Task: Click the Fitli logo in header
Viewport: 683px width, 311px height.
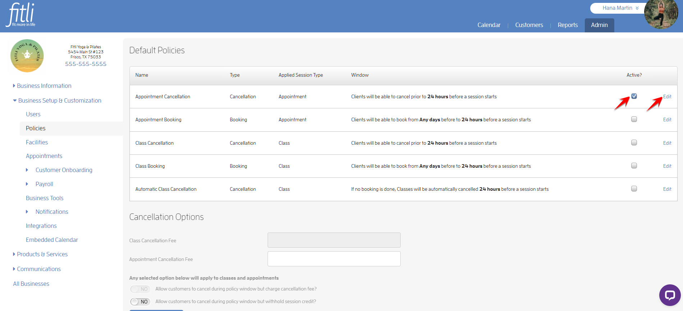Action: 21,14
